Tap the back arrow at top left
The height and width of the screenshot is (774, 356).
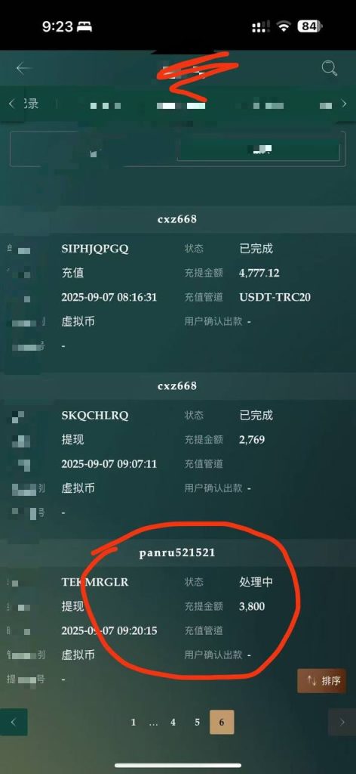(x=23, y=68)
